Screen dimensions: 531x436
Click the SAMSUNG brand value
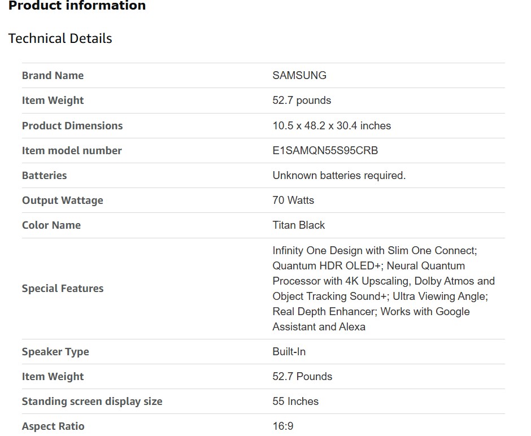coord(299,76)
